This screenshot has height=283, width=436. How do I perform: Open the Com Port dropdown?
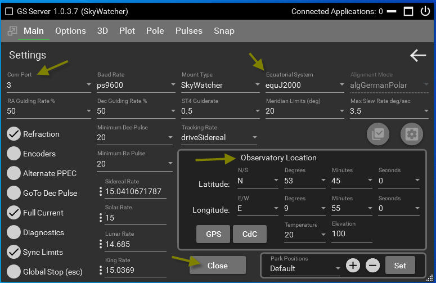click(x=48, y=85)
